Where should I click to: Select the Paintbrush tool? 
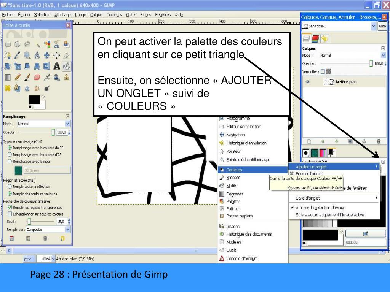27,78
